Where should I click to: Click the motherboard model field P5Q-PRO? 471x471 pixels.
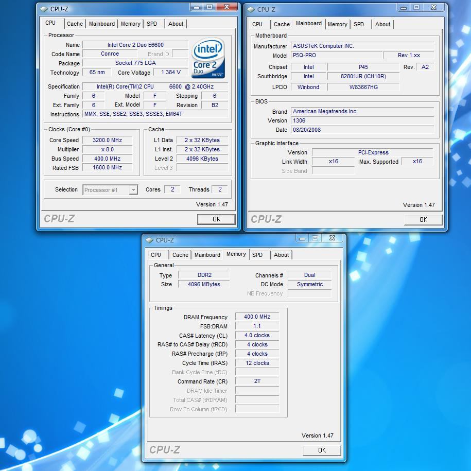(x=337, y=55)
